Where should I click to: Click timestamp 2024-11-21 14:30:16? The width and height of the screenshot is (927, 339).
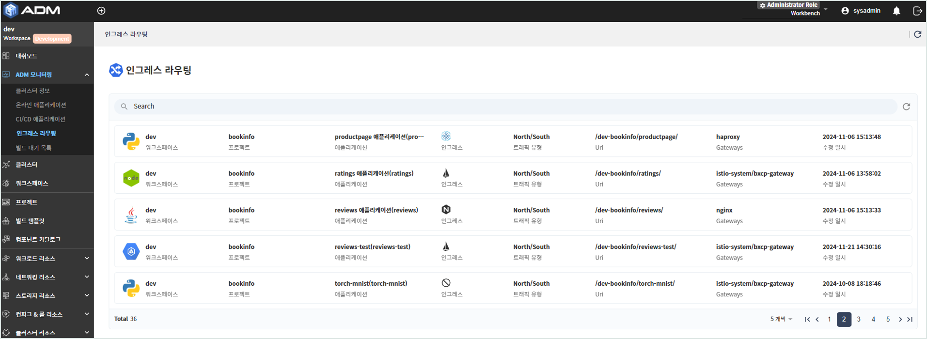point(851,247)
